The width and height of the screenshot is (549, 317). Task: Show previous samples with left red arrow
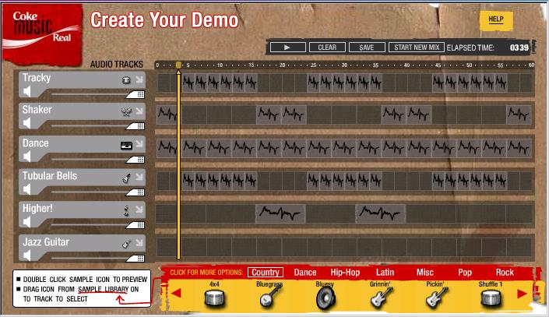point(176,293)
